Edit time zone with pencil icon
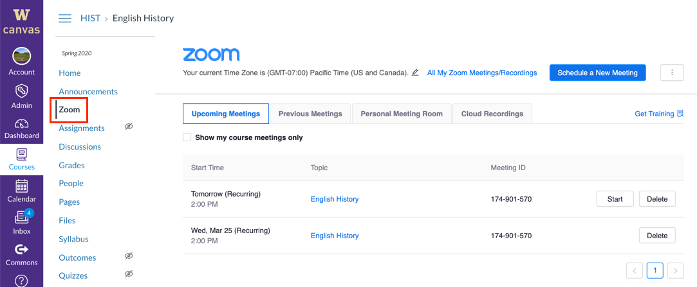This screenshot has width=697, height=287. tap(415, 73)
